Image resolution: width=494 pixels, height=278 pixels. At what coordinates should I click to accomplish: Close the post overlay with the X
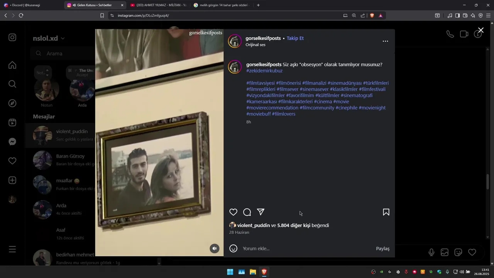tap(480, 30)
